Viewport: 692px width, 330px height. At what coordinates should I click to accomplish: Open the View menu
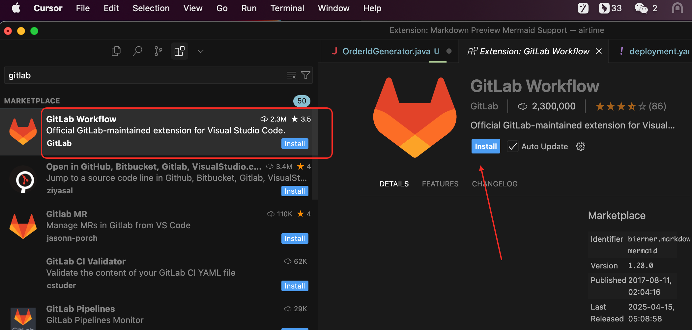coord(193,8)
